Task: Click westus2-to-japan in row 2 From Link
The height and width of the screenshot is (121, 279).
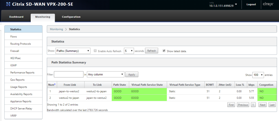Action: (x=69, y=98)
